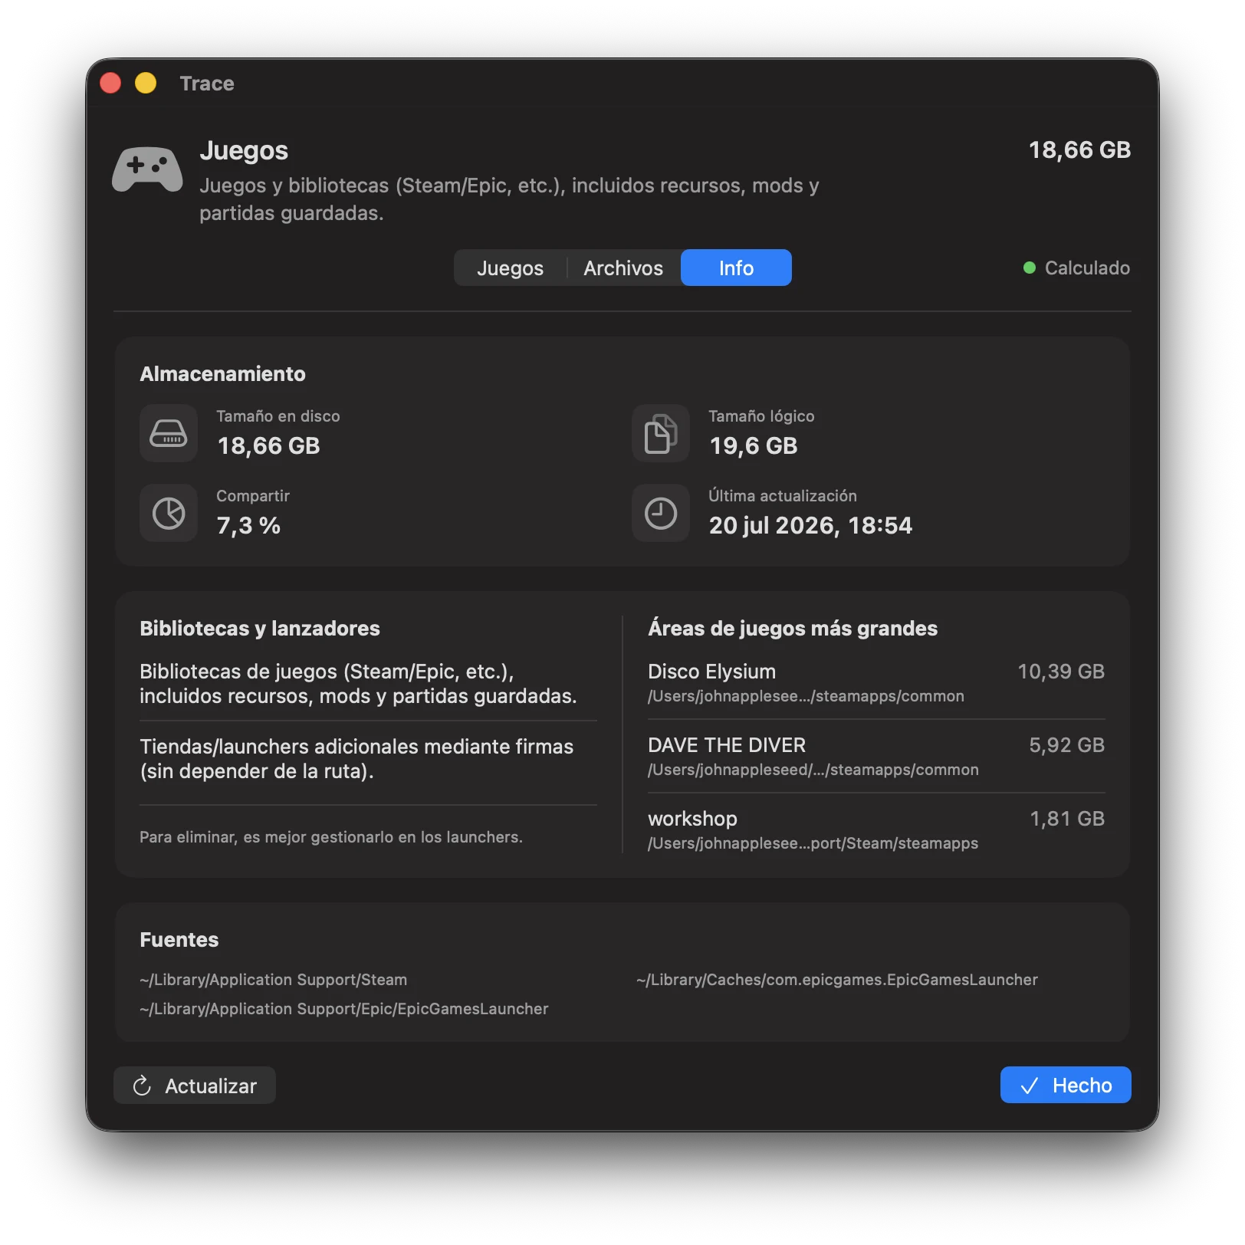The height and width of the screenshot is (1245, 1245).
Task: Click the Bibliotecas de juegos description paragraph
Action: [x=358, y=684]
